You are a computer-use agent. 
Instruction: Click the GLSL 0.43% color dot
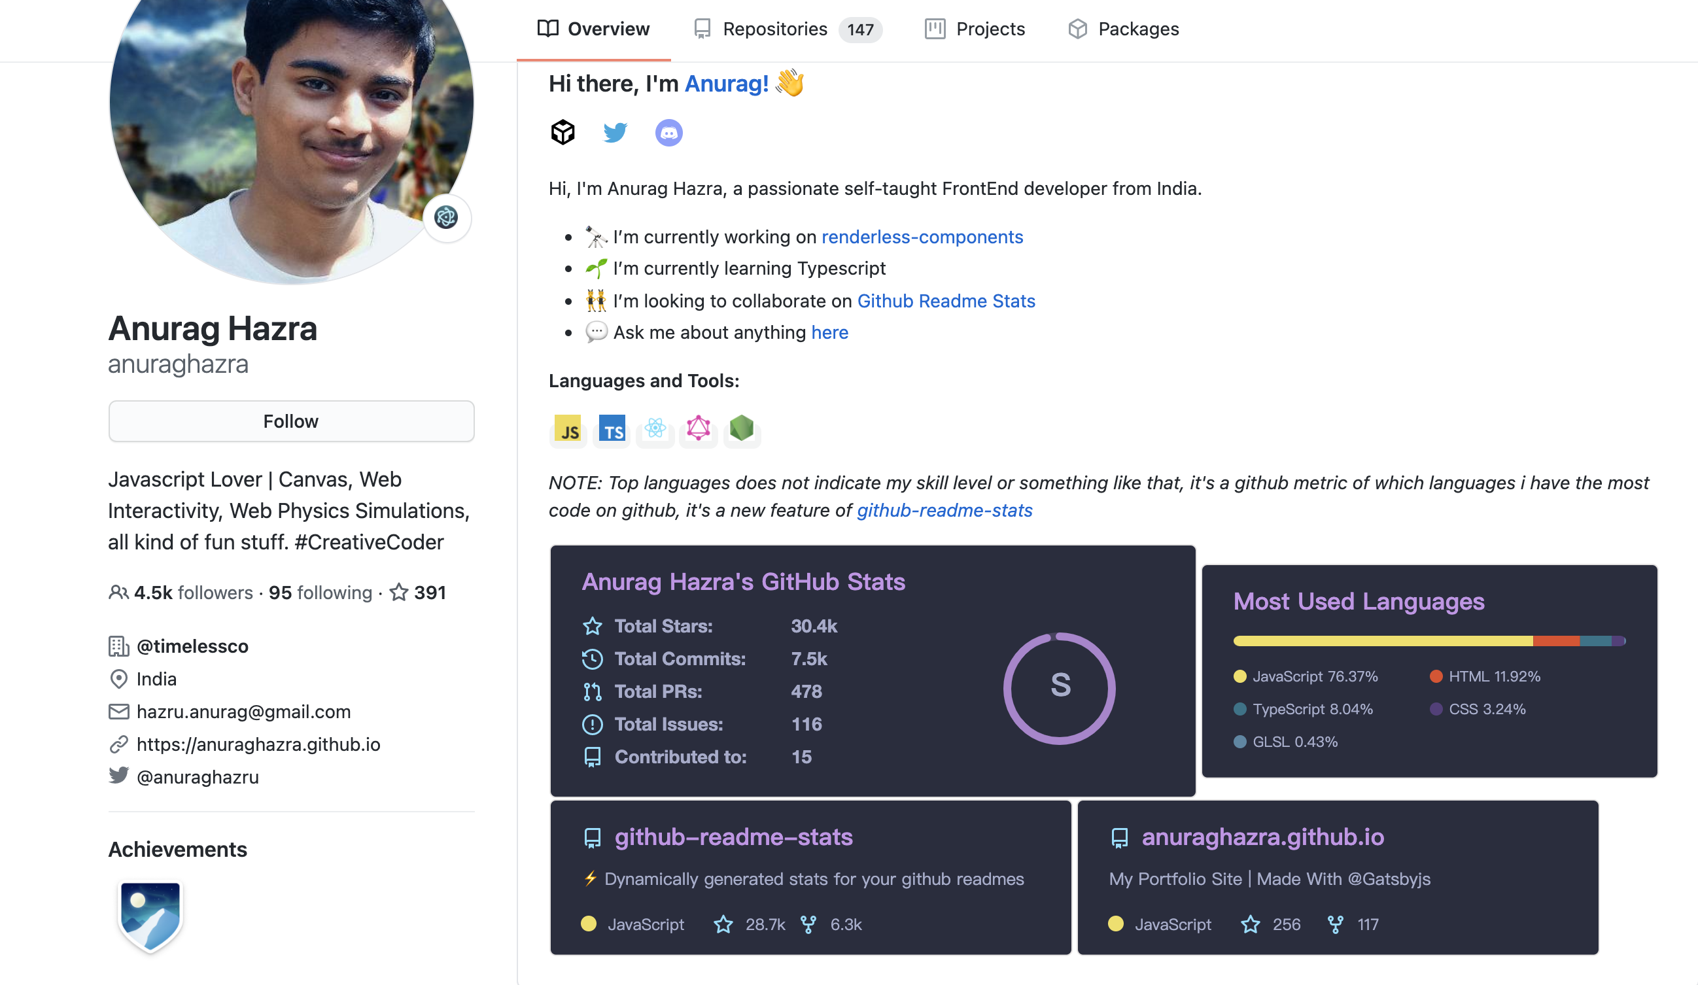1239,742
